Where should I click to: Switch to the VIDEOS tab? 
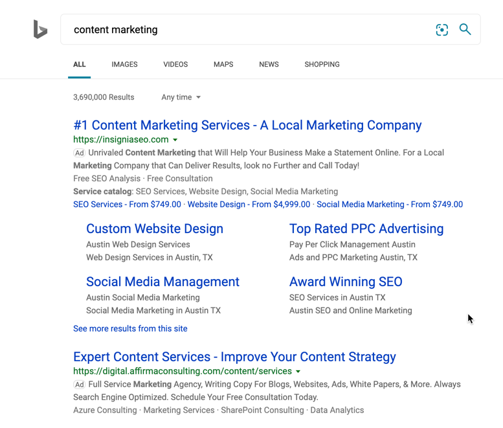[x=175, y=65]
